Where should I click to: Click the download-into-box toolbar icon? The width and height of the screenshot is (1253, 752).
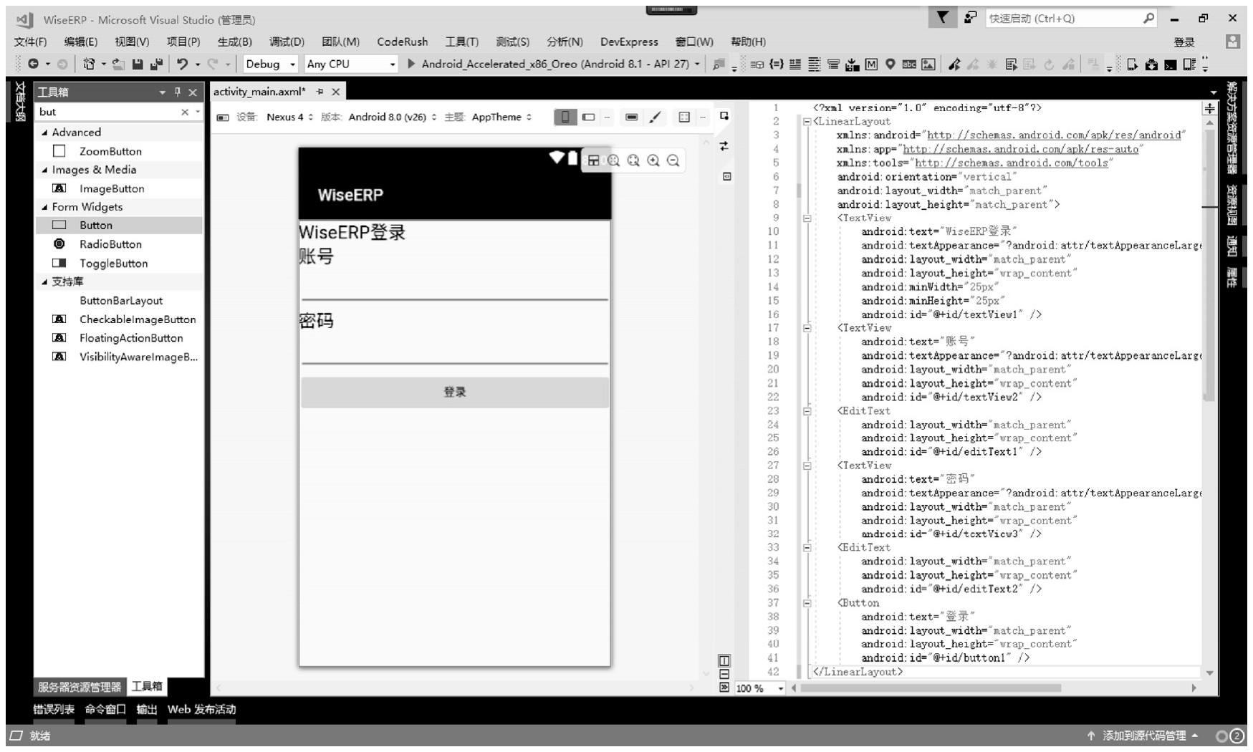pyautogui.click(x=853, y=64)
